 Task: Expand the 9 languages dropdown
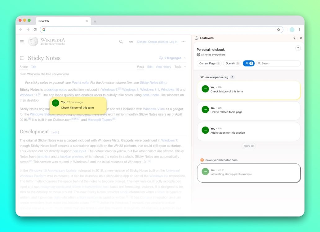point(172,58)
